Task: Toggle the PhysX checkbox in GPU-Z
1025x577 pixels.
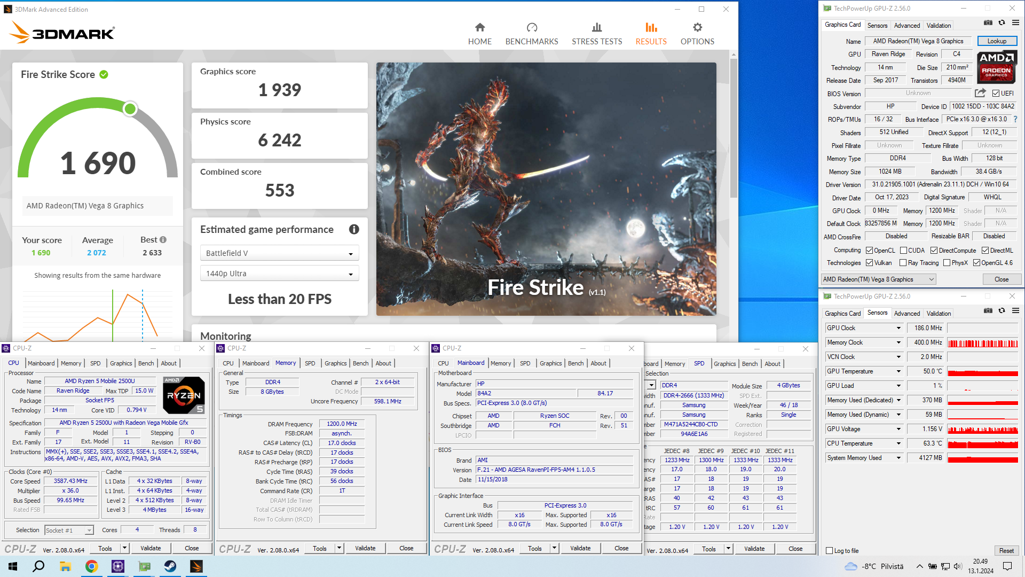Action: pos(947,263)
